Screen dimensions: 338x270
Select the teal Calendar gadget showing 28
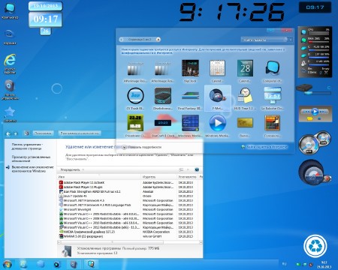point(245,71)
